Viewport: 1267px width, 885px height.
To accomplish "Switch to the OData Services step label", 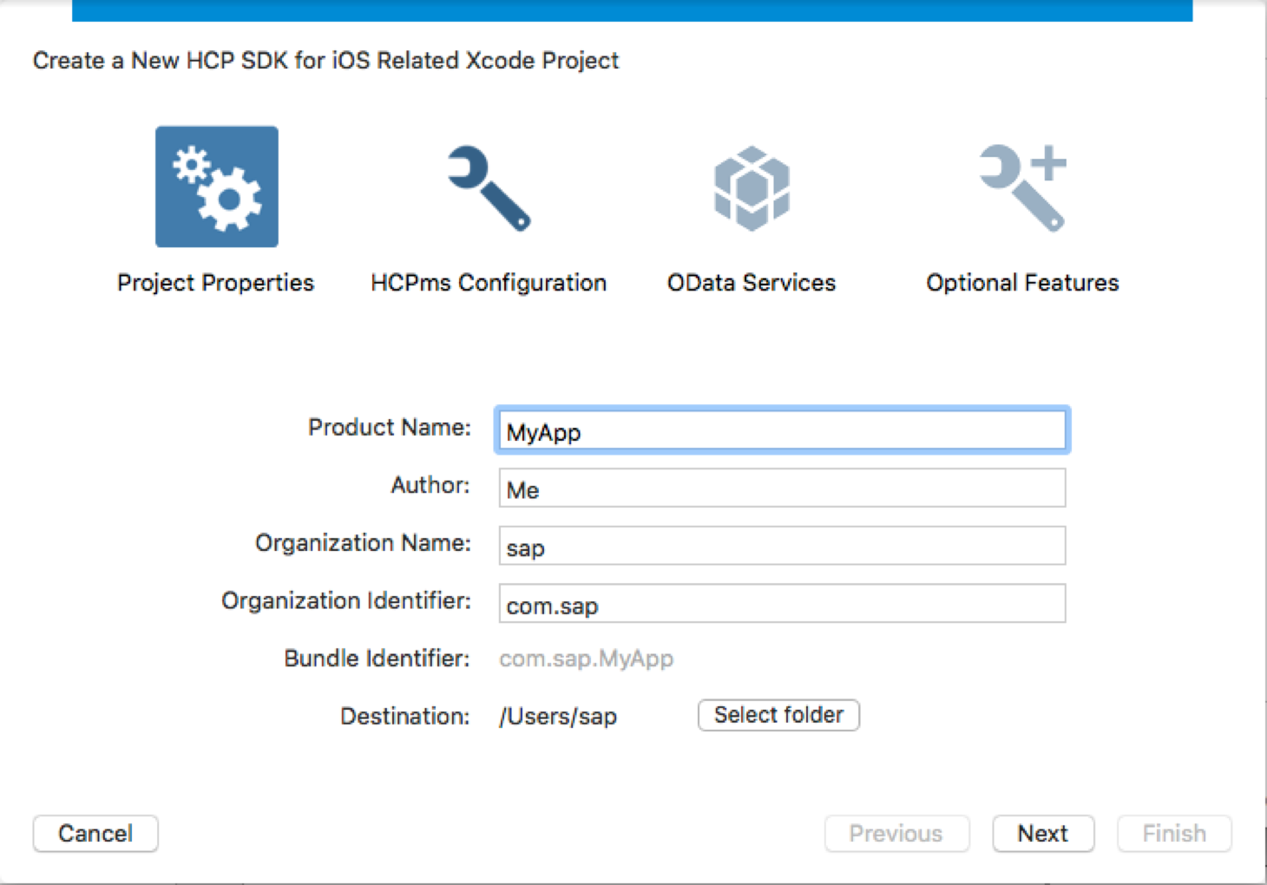I will point(752,283).
